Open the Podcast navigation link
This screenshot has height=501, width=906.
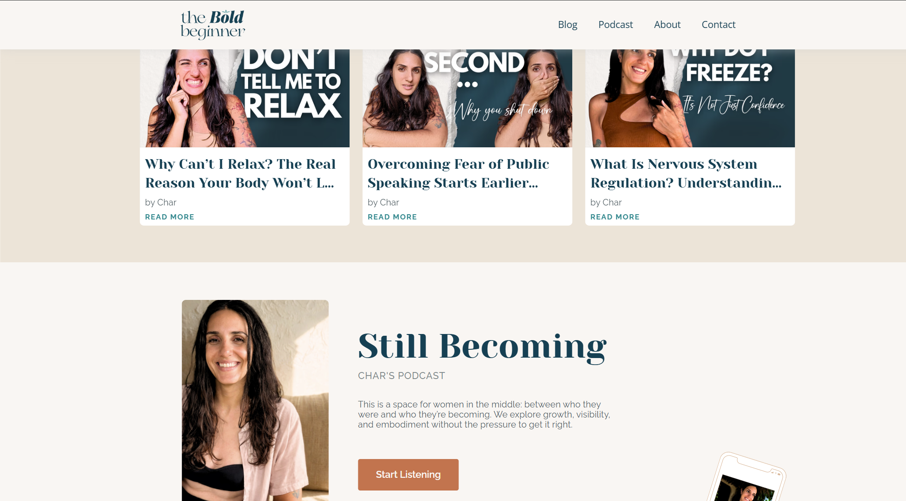click(616, 24)
